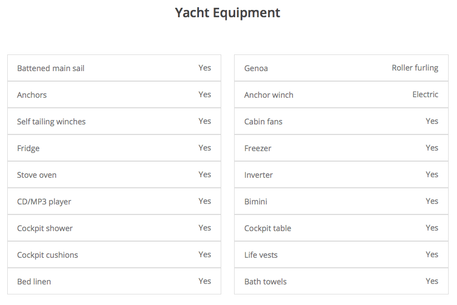Click the Bimini entry
Viewport: 457px width, 305px height.
point(256,202)
